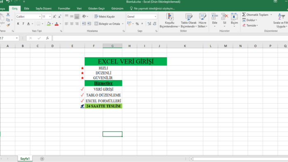Switch to Sayfa Düzeni tab
The height and width of the screenshot is (162, 288).
click(44, 9)
